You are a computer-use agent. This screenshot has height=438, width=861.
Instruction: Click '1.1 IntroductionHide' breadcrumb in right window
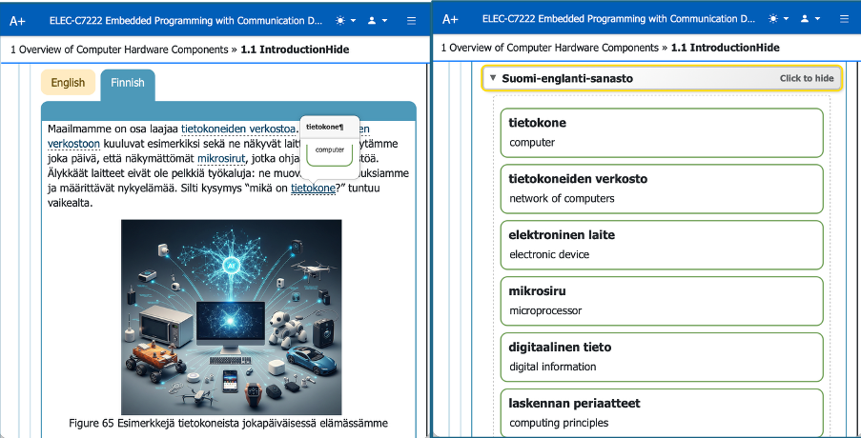coord(725,48)
